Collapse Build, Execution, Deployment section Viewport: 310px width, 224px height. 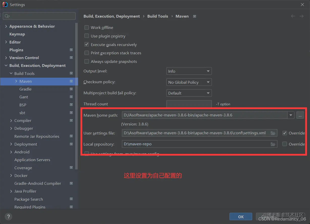(x=6, y=66)
